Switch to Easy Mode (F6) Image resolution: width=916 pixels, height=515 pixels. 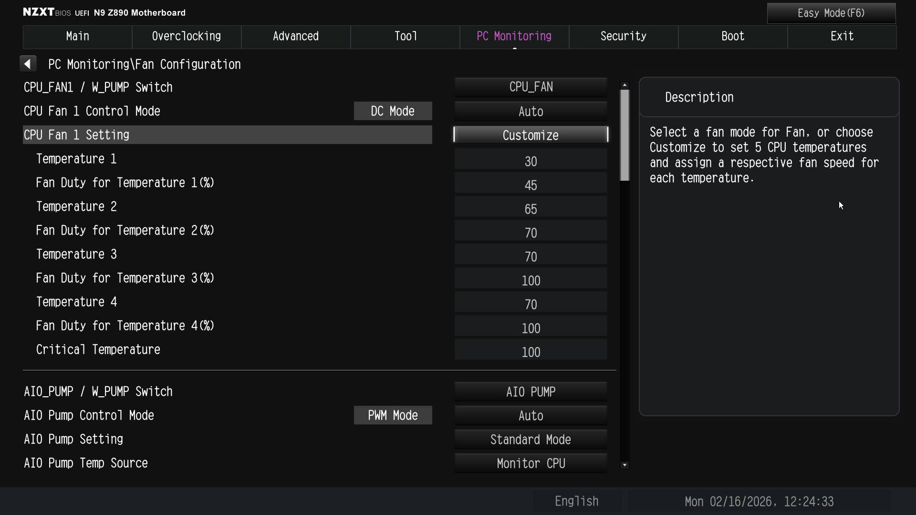831,13
